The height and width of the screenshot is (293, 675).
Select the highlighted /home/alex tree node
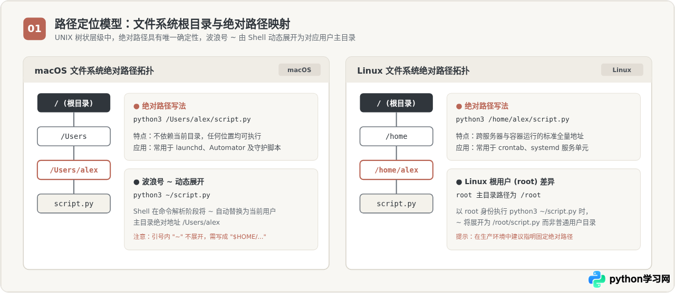[x=397, y=170]
